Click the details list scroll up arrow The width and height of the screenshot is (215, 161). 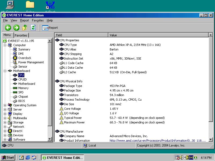coord(211,35)
